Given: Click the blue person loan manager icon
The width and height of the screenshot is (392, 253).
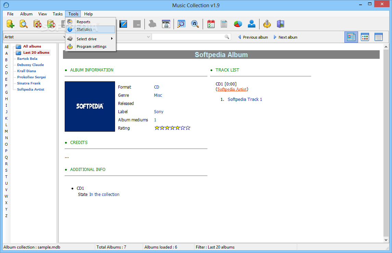Looking at the screenshot, I should 252,24.
